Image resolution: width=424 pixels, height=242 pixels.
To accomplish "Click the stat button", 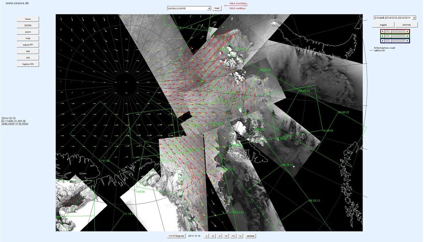I will point(28,51).
